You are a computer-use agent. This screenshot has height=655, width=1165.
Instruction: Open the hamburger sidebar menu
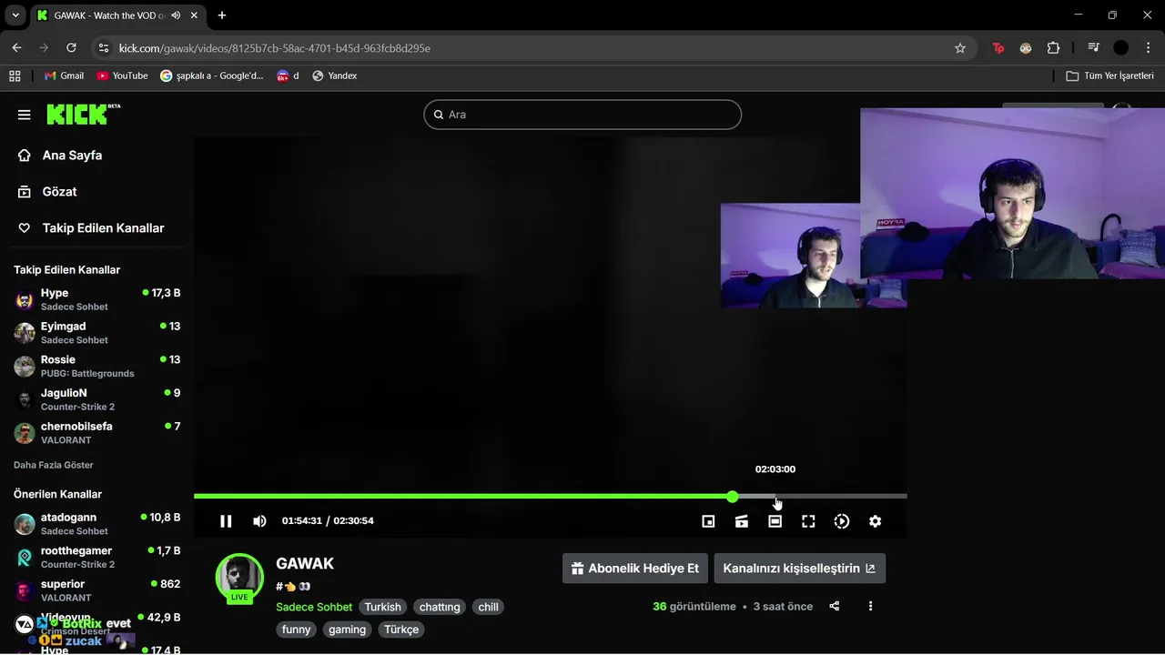[x=25, y=115]
